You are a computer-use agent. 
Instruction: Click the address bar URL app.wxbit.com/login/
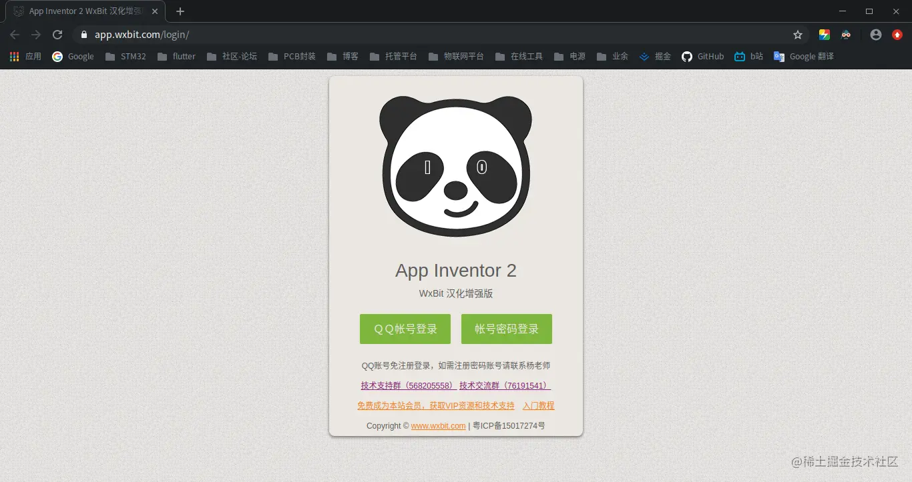click(142, 35)
